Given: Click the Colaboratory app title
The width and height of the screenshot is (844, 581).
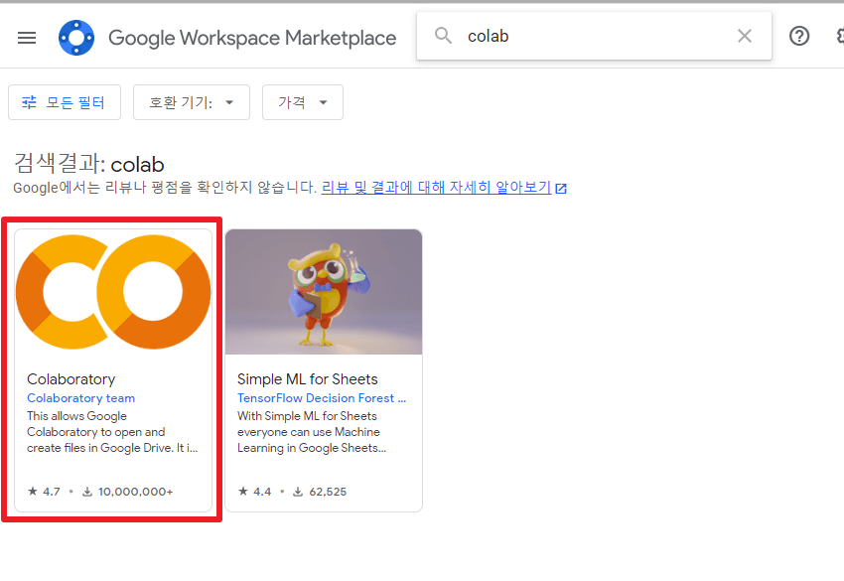Looking at the screenshot, I should coord(71,379).
